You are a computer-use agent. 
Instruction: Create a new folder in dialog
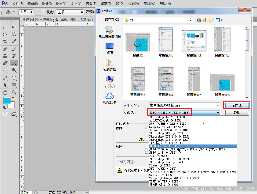pos(211,20)
